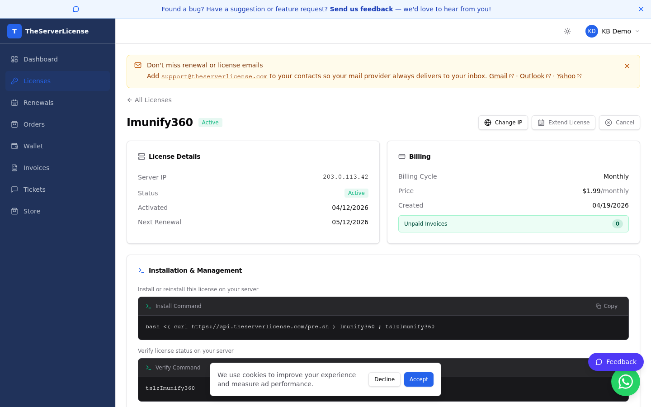Click the server IP 203.0.113.42
651x407 pixels.
point(345,177)
